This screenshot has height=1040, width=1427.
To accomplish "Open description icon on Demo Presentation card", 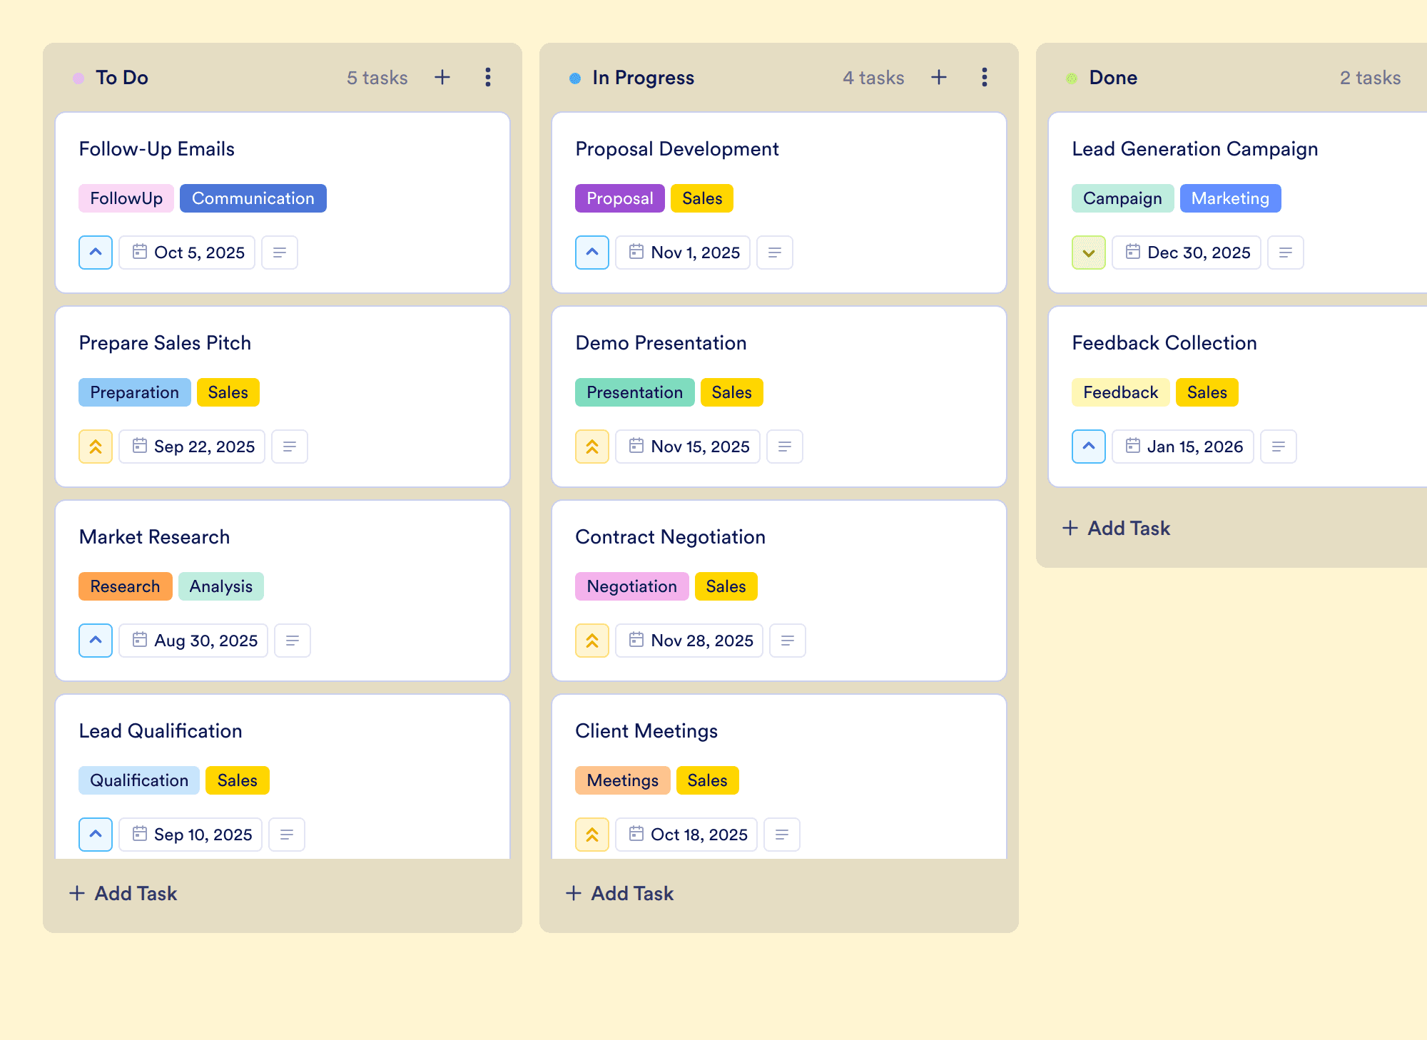I will click(x=785, y=447).
